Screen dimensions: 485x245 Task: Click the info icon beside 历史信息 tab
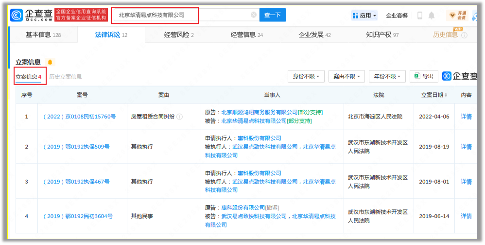pyautogui.click(x=464, y=35)
